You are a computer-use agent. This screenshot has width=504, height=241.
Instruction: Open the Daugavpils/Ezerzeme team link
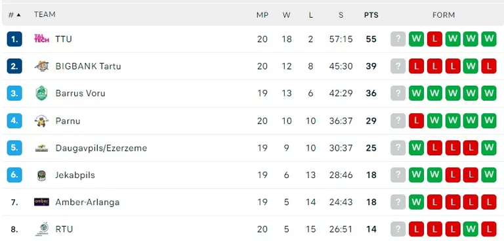point(101,148)
